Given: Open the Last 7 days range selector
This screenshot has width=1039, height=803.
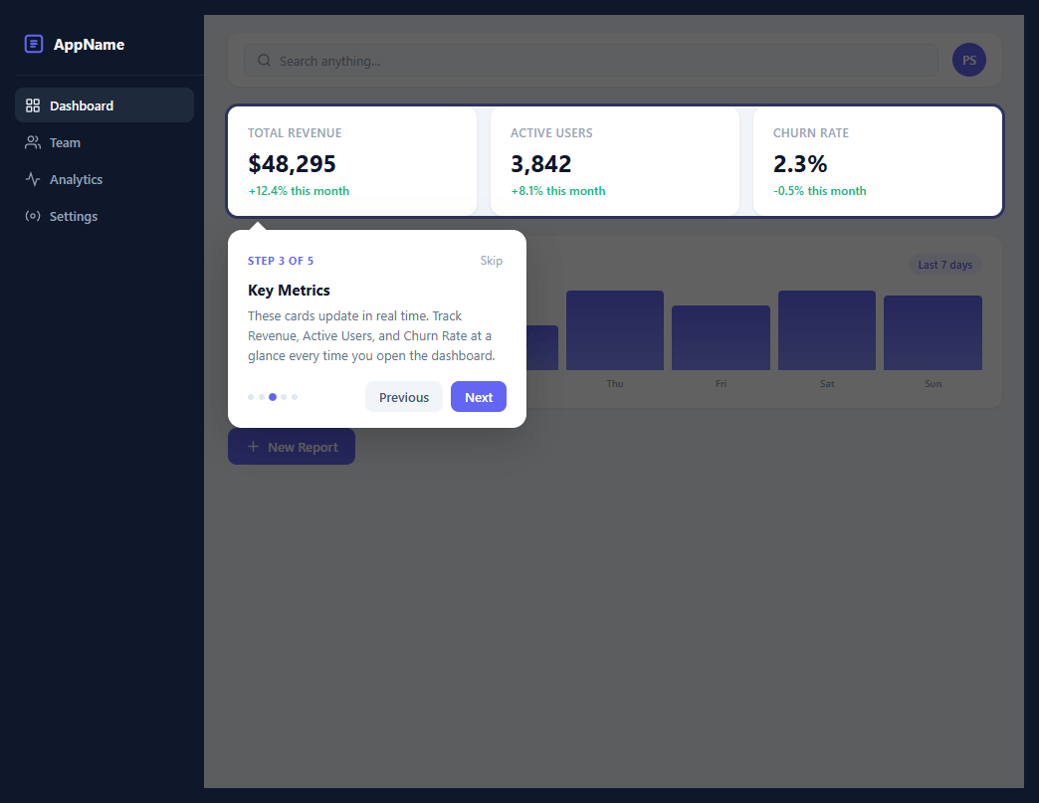Looking at the screenshot, I should [x=944, y=265].
